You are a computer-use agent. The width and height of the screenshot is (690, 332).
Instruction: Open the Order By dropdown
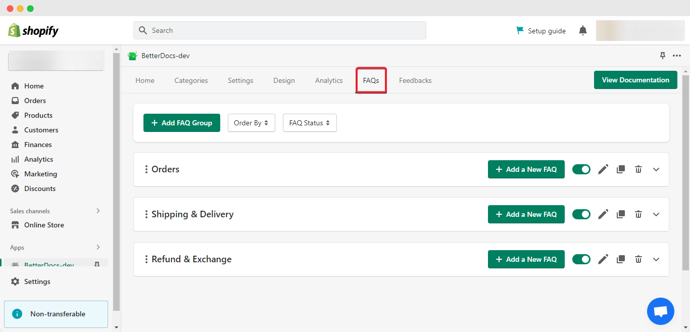click(x=252, y=123)
